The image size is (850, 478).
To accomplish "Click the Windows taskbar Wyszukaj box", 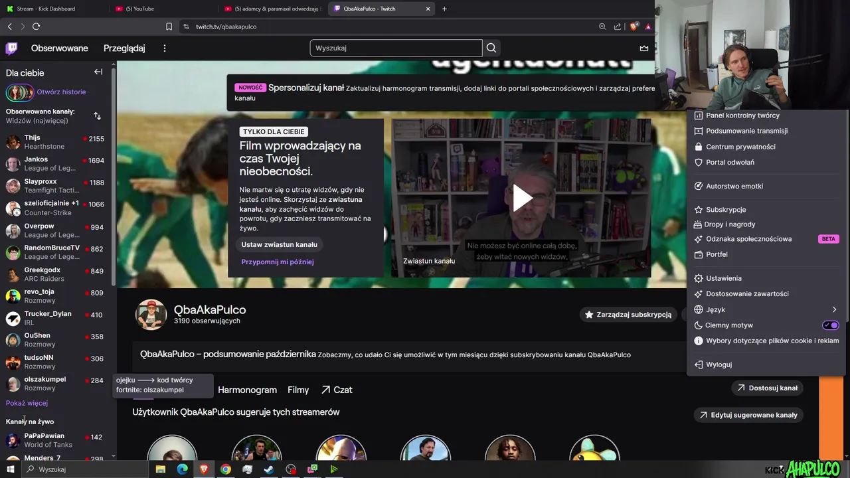I will pos(84,469).
